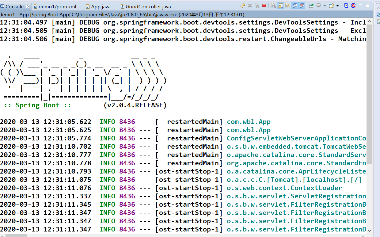Click the vertical scrollbar up arrow

click(370, 21)
